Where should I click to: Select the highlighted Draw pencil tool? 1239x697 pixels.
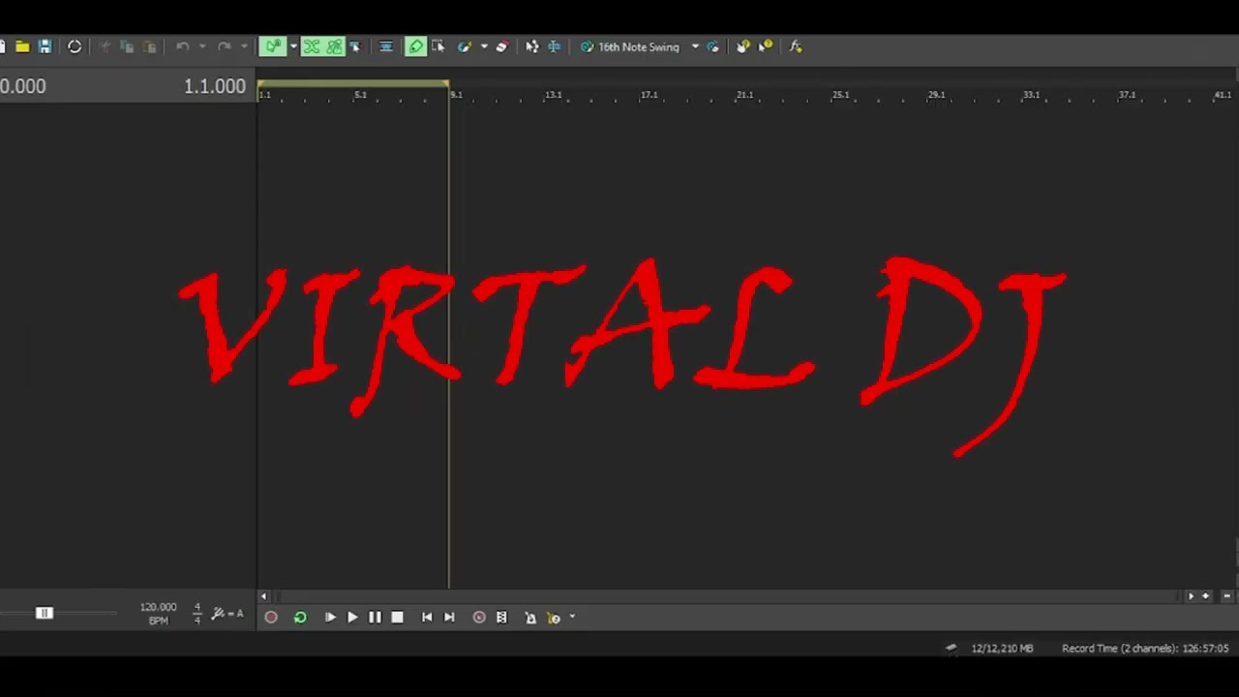pyautogui.click(x=416, y=46)
